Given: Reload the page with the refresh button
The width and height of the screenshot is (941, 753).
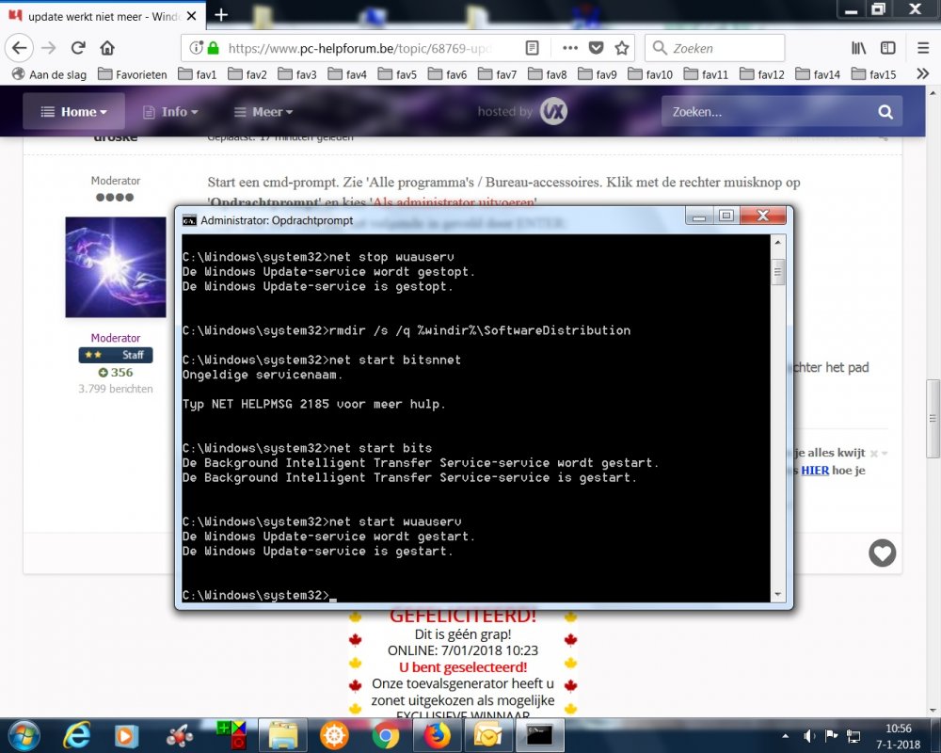Looking at the screenshot, I should click(x=78, y=48).
